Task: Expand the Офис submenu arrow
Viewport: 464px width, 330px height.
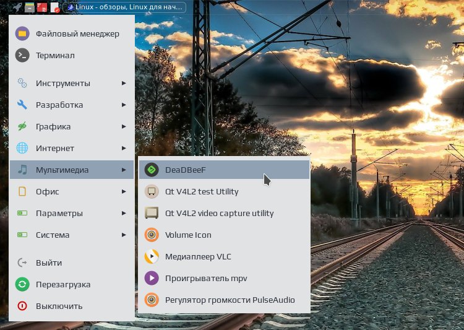Action: pyautogui.click(x=124, y=191)
